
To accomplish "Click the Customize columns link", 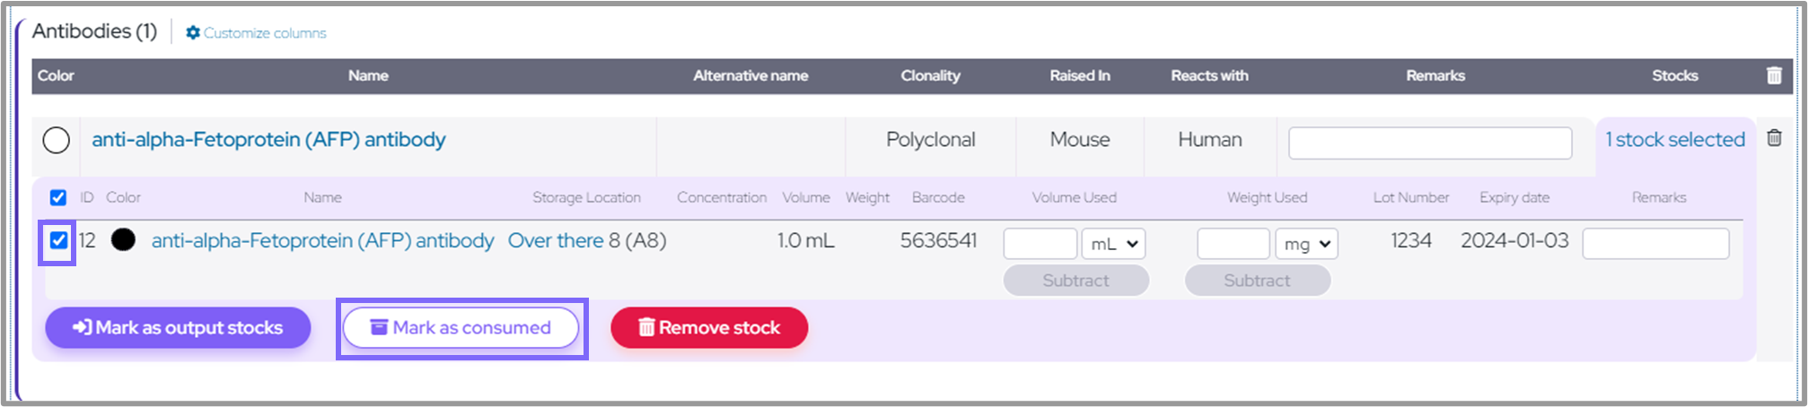I will 265,33.
